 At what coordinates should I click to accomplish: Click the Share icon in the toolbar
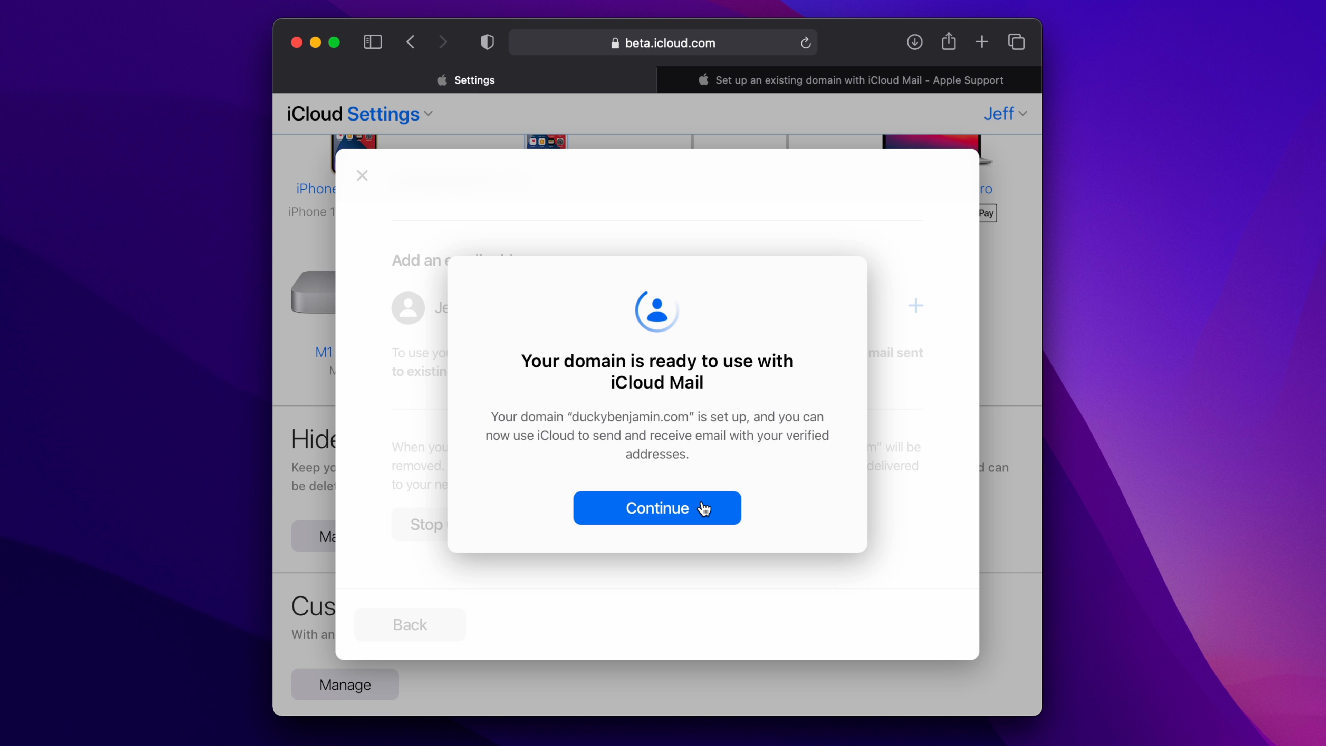tap(948, 42)
